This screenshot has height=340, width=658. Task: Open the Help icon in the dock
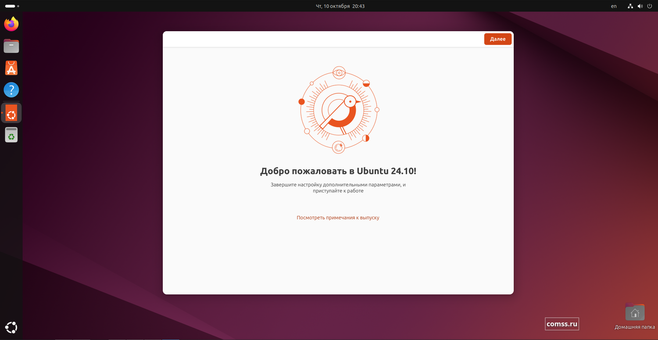pos(11,90)
